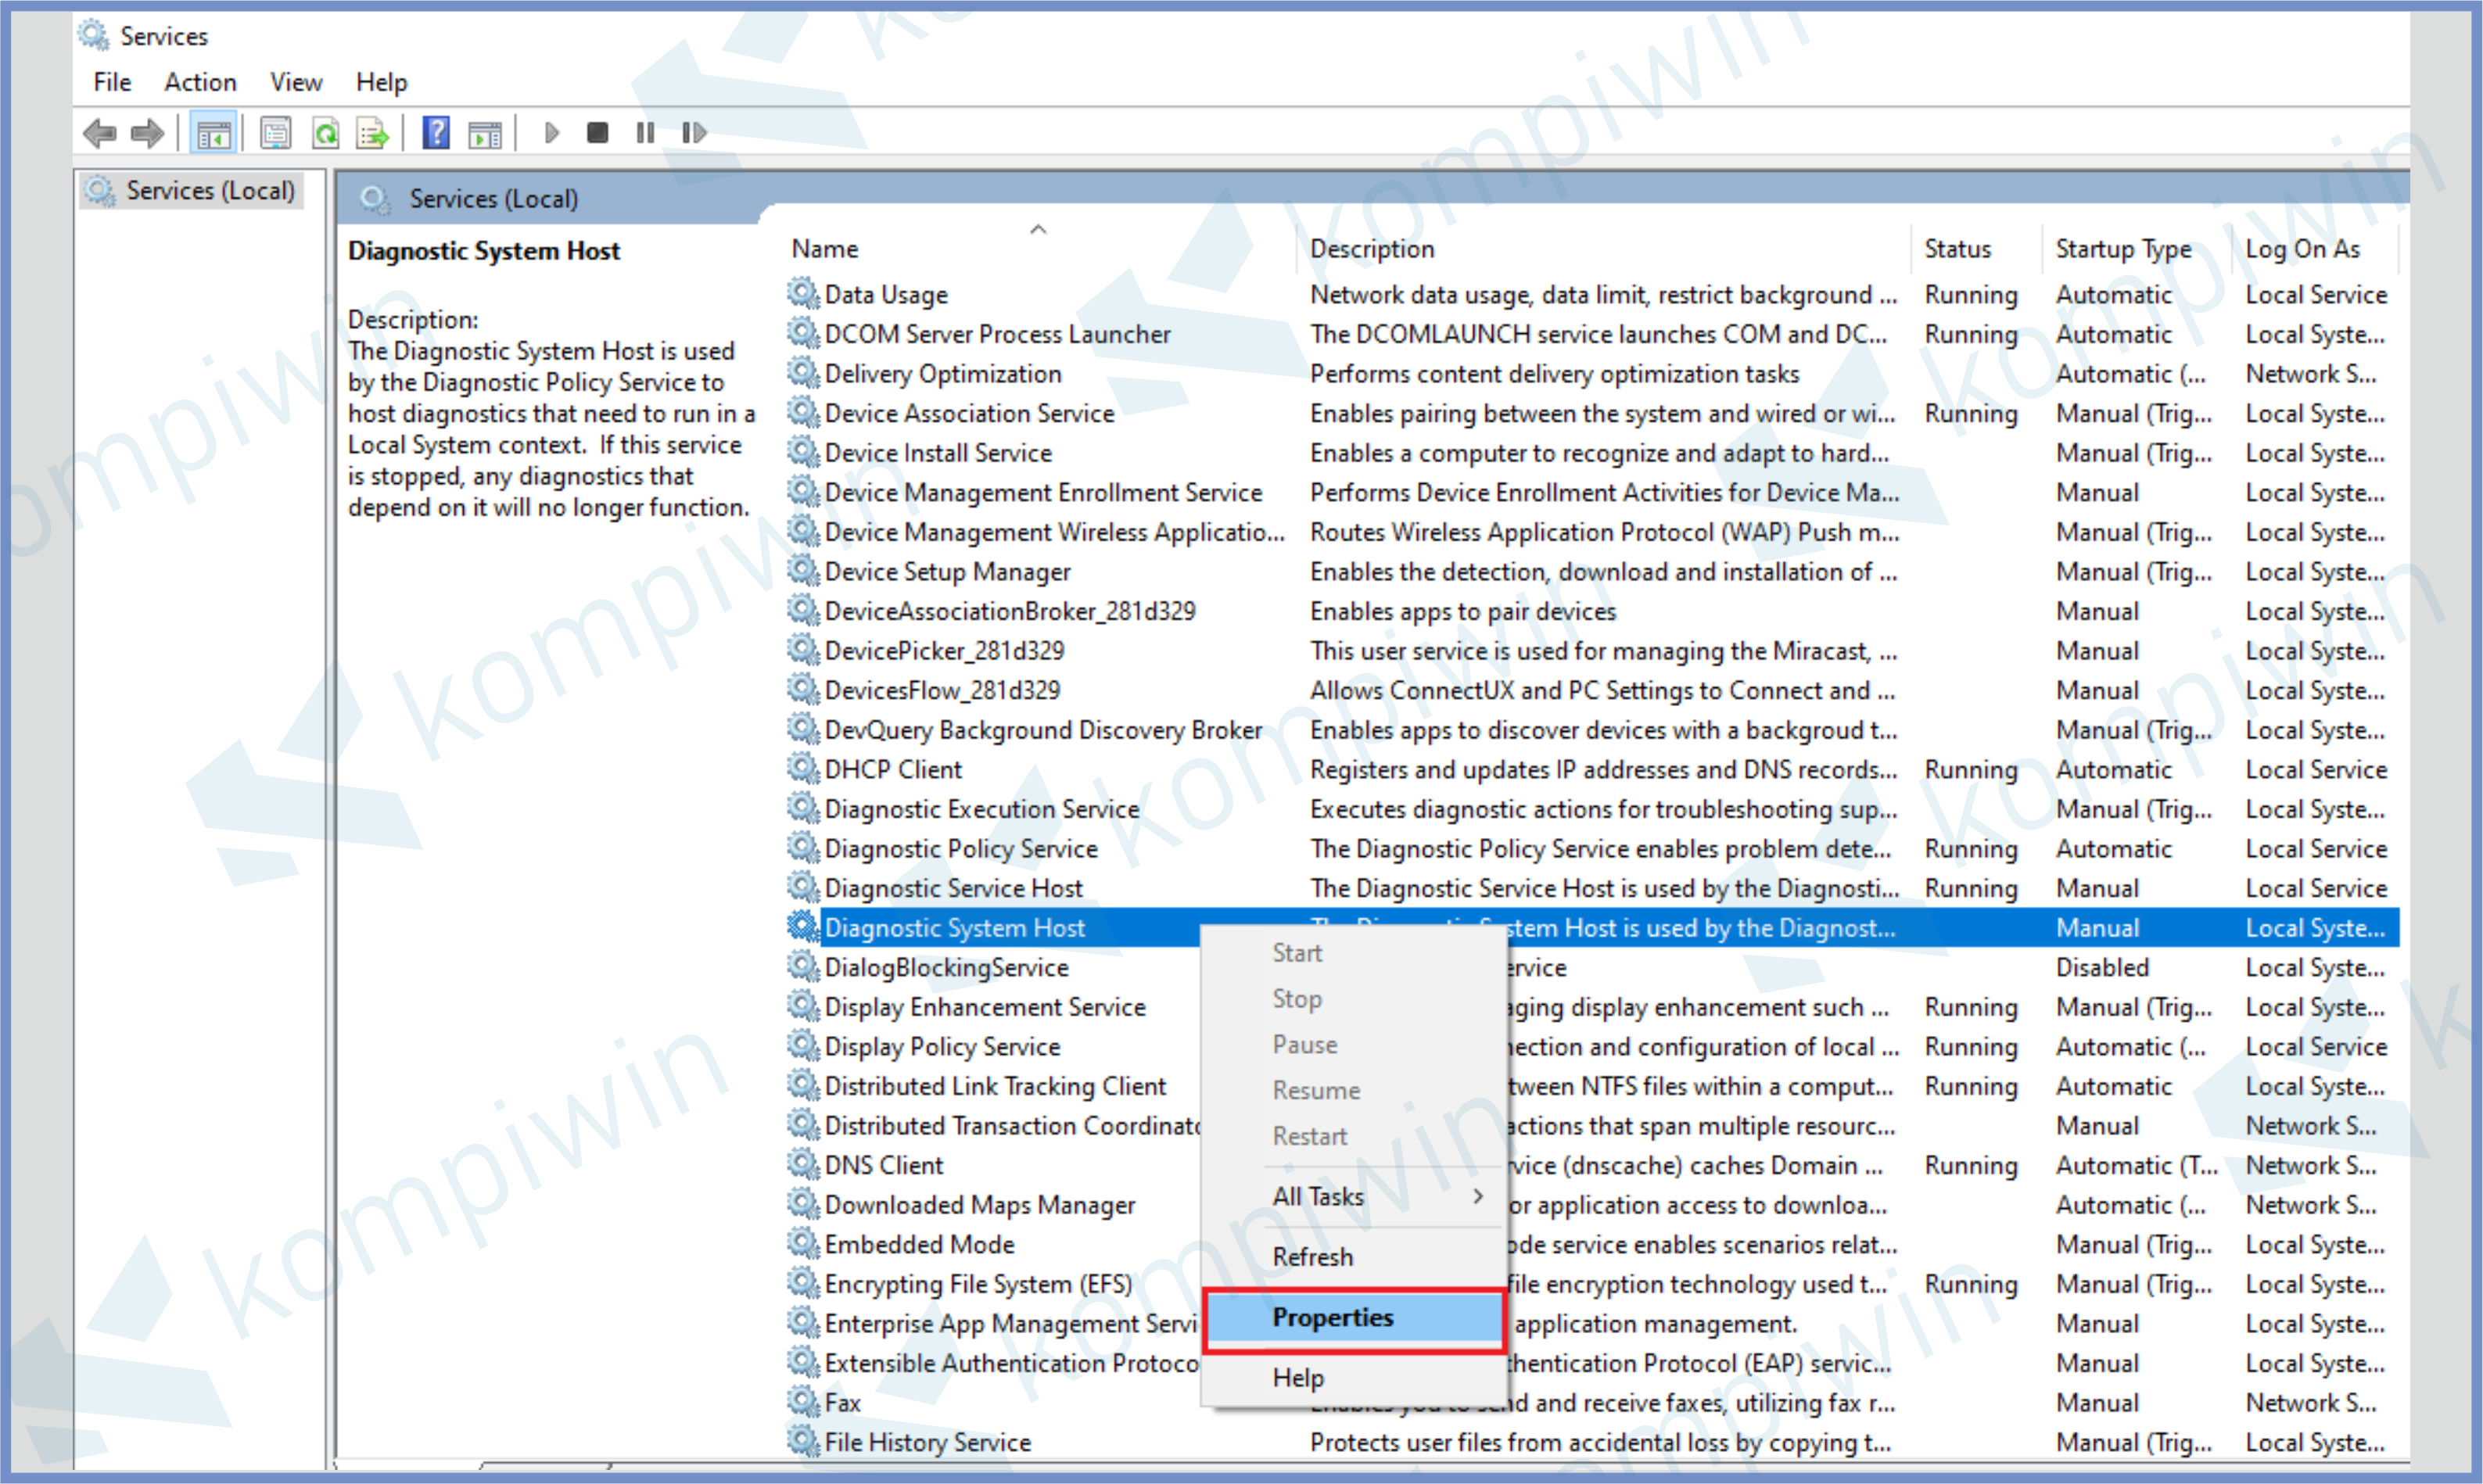Click the Status column header
Image resolution: width=2483 pixels, height=1484 pixels.
tap(1957, 249)
